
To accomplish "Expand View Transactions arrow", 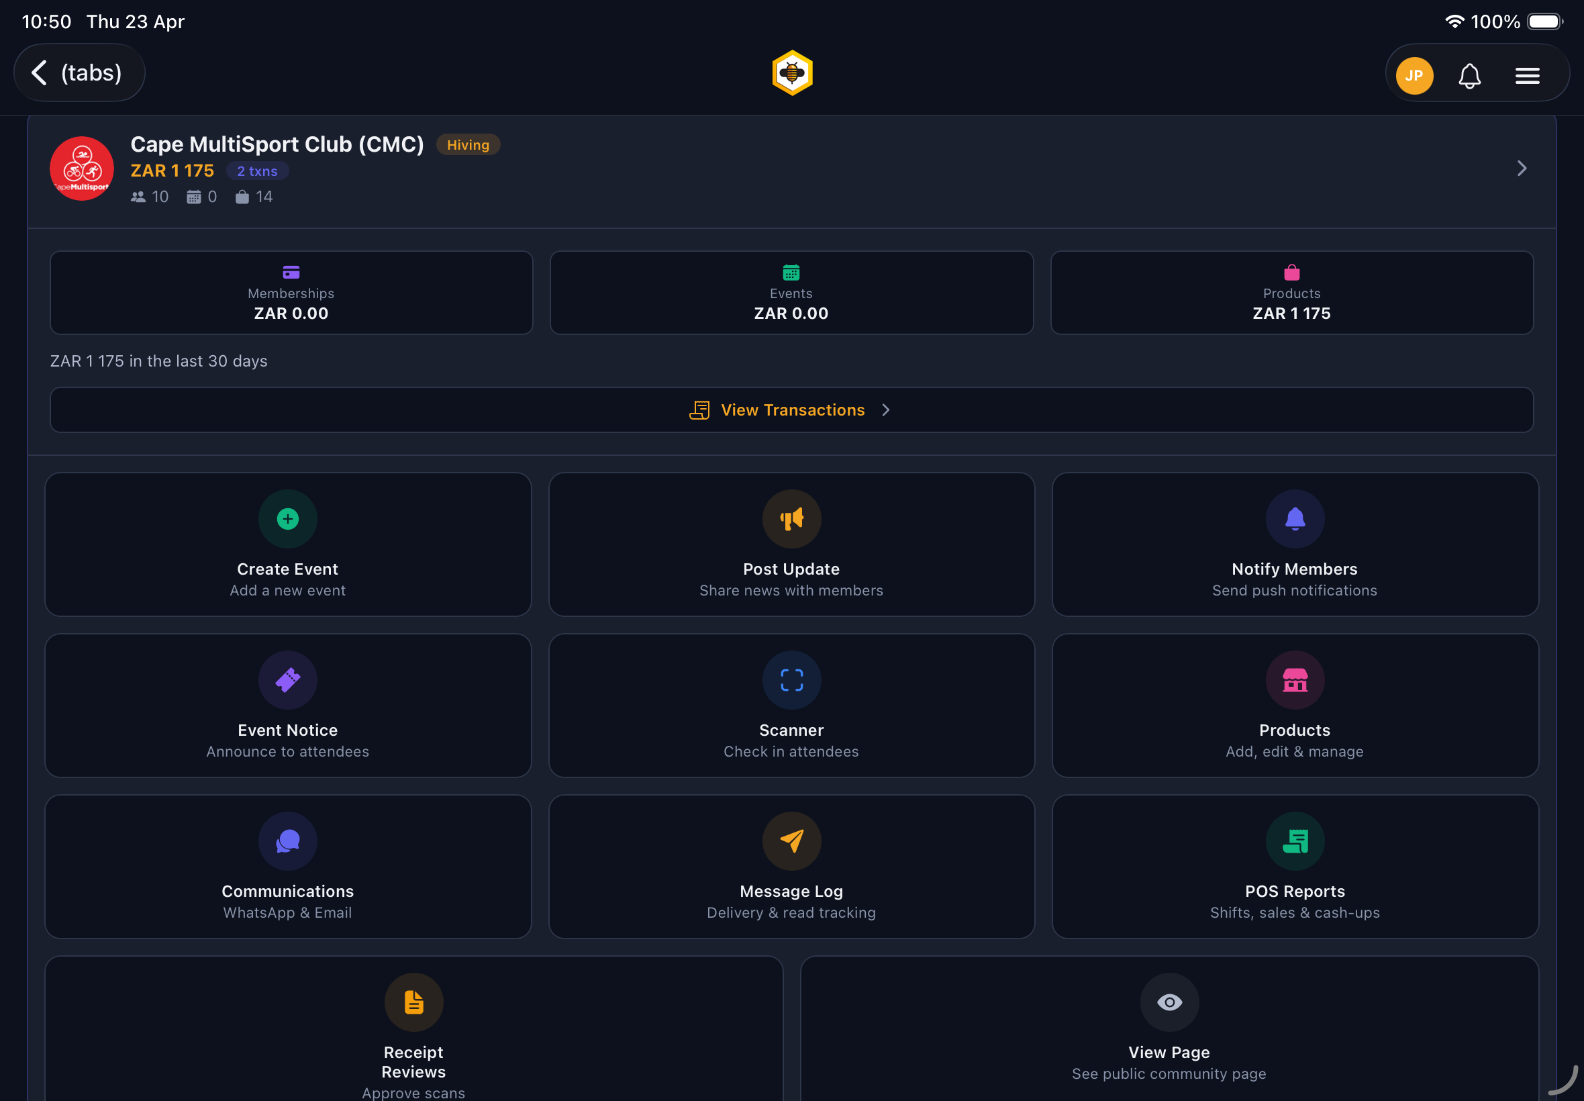I will (886, 410).
